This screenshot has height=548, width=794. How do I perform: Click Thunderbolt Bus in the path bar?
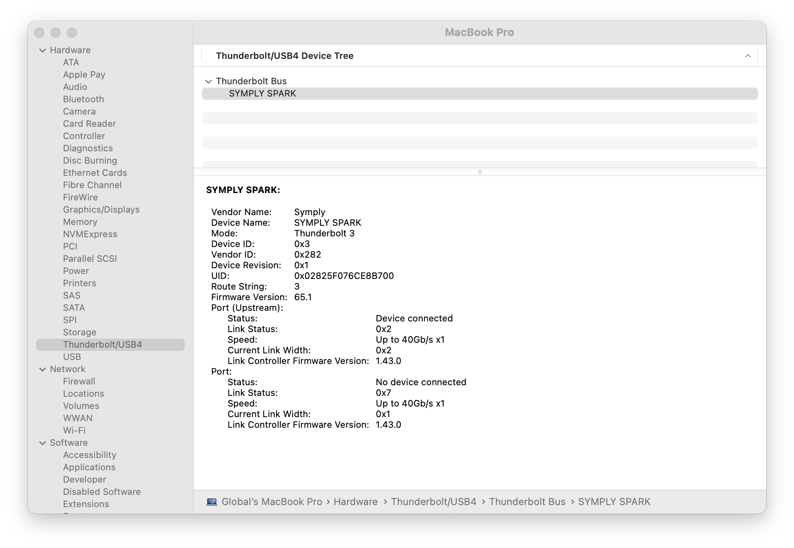527,502
